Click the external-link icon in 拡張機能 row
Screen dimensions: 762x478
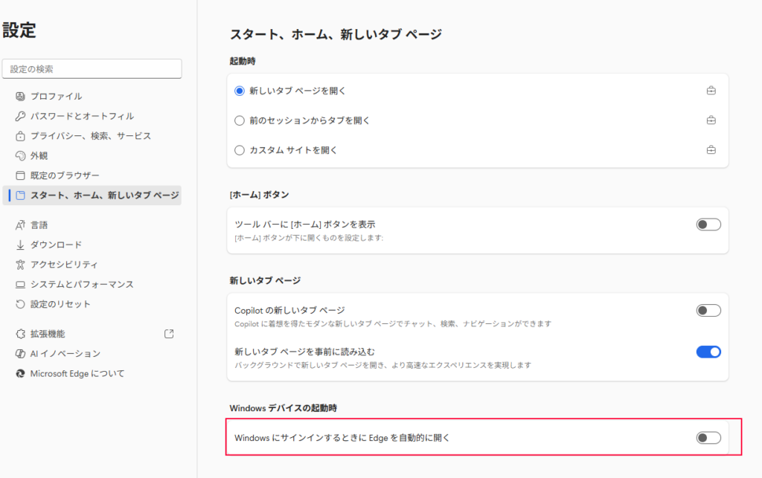click(x=169, y=334)
